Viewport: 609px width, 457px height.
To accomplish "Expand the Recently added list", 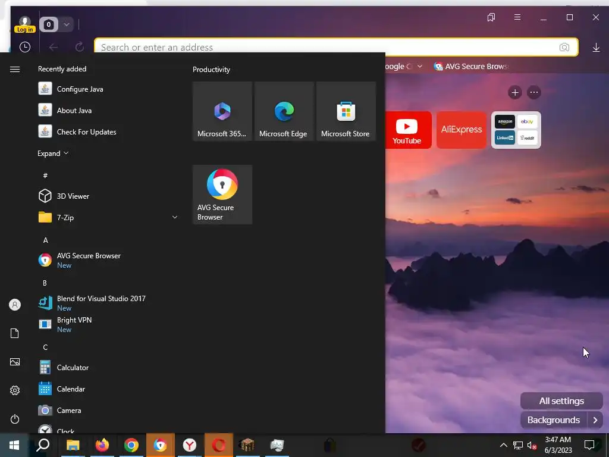I will coord(53,154).
